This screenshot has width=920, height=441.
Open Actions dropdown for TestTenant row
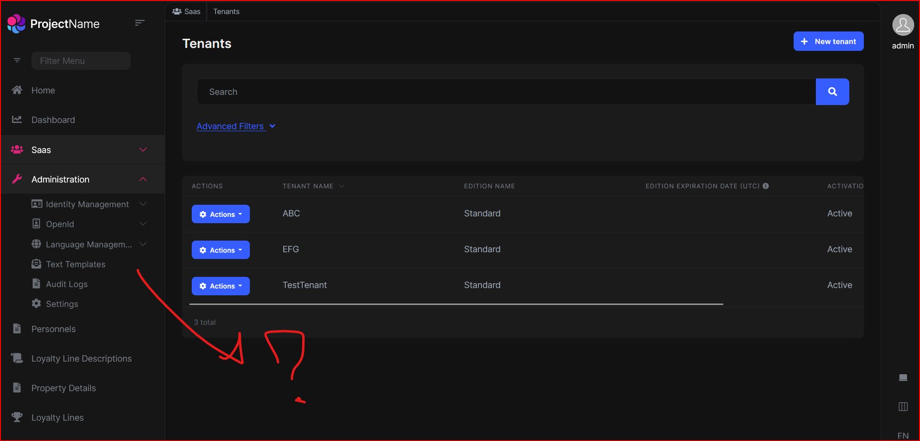(x=220, y=286)
